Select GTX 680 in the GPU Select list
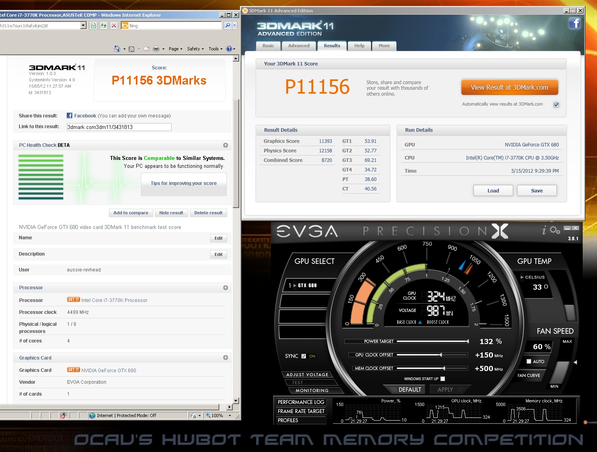This screenshot has height=452, width=597. pos(307,285)
